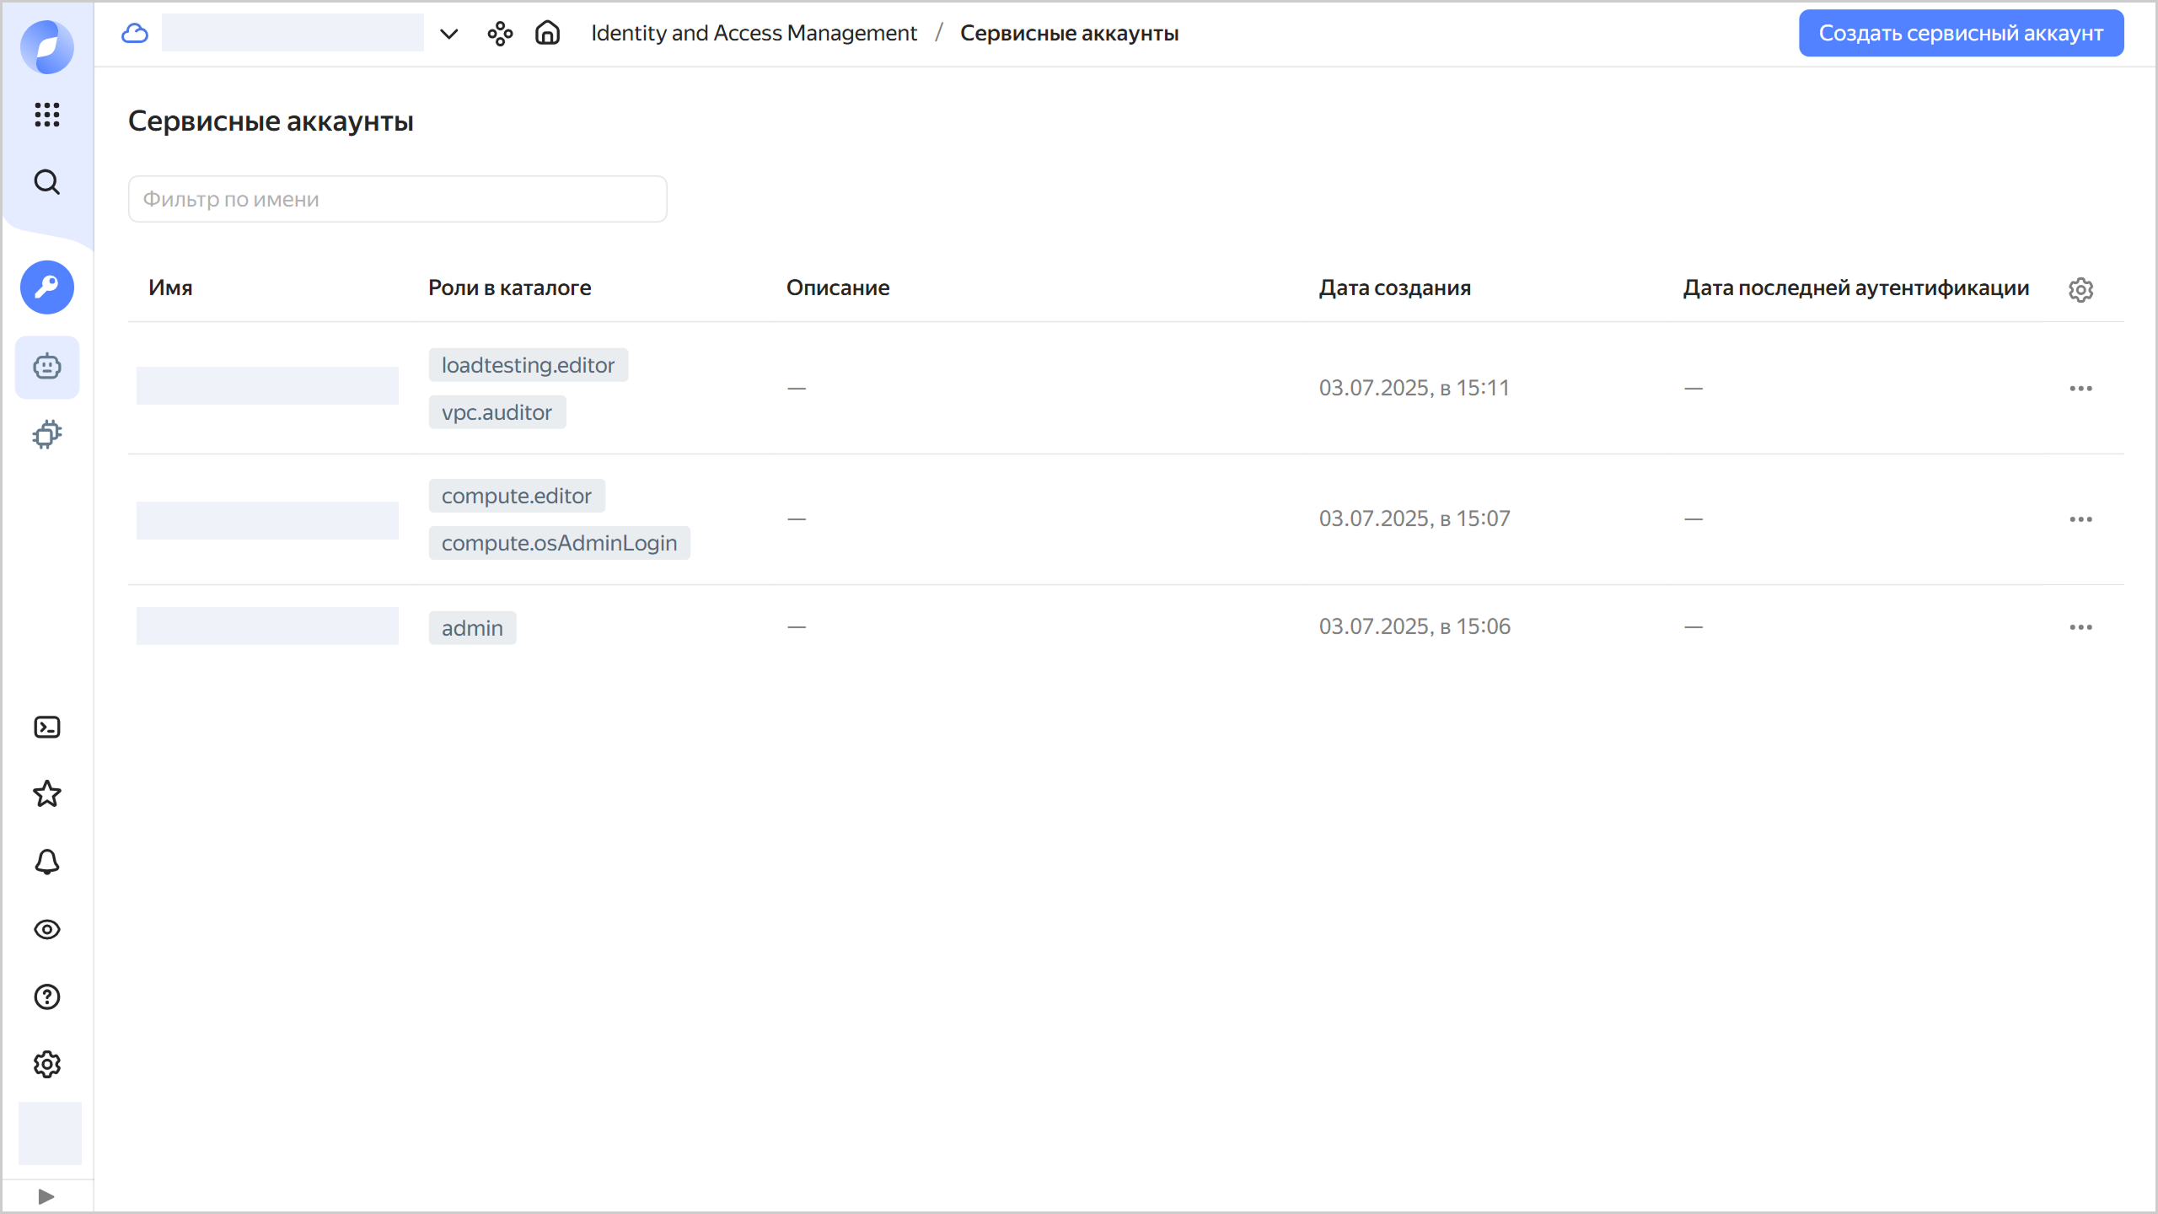This screenshot has height=1214, width=2158.
Task: Go to Identity and Access Management breadcrumb
Action: pos(754,33)
